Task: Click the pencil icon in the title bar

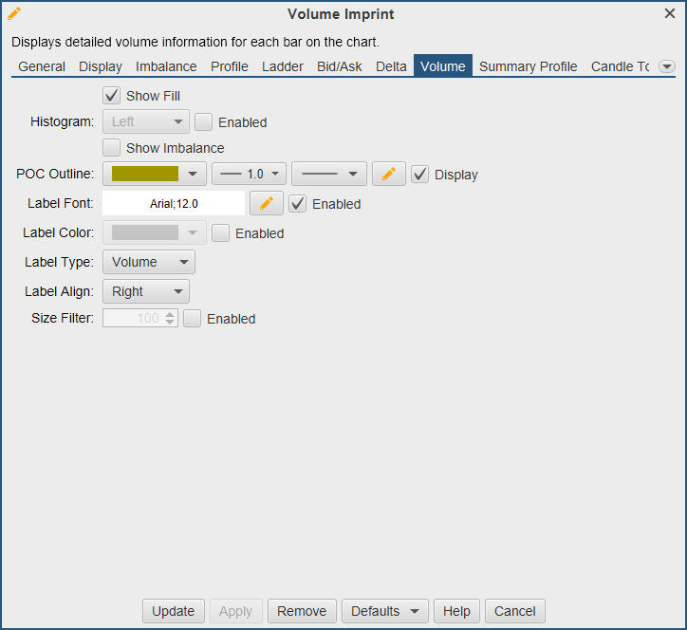Action: (x=14, y=14)
